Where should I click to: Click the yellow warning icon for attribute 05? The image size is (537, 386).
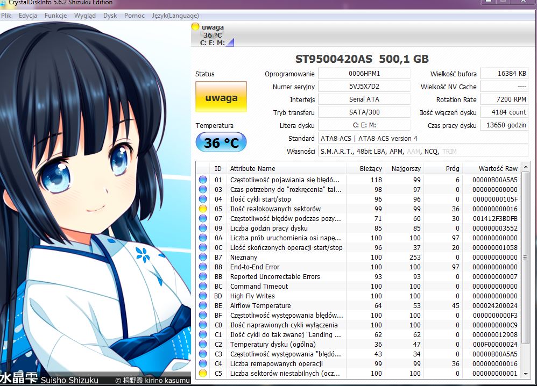tap(203, 209)
